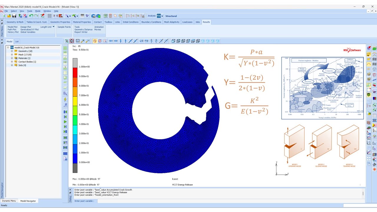Activate the hand Pan tool

[95, 41]
